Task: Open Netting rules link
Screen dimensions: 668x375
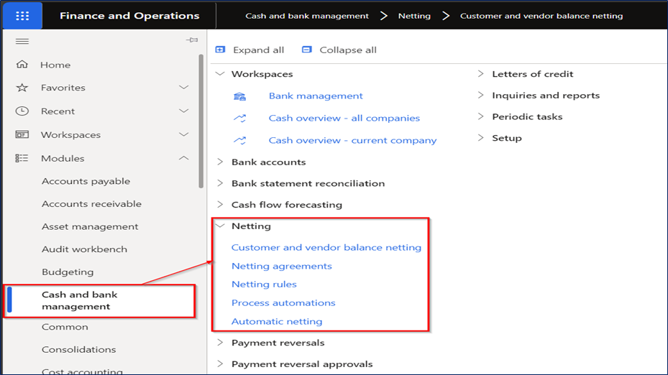Action: pos(264,284)
